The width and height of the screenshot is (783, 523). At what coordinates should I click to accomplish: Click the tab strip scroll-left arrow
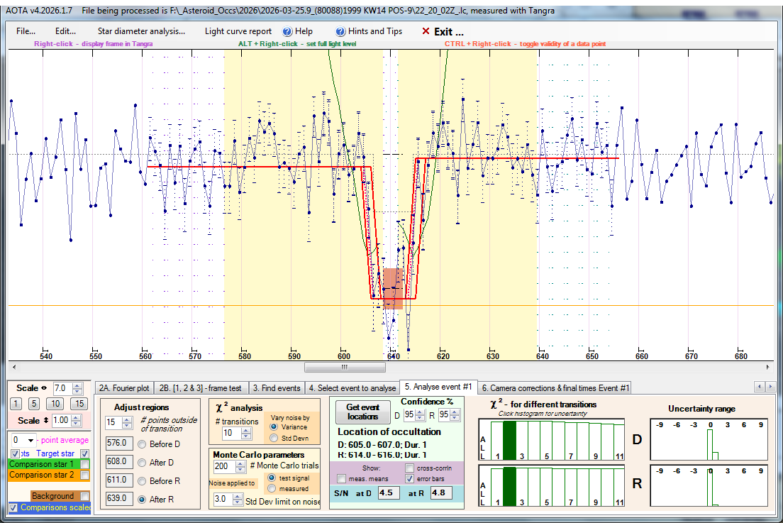click(760, 386)
